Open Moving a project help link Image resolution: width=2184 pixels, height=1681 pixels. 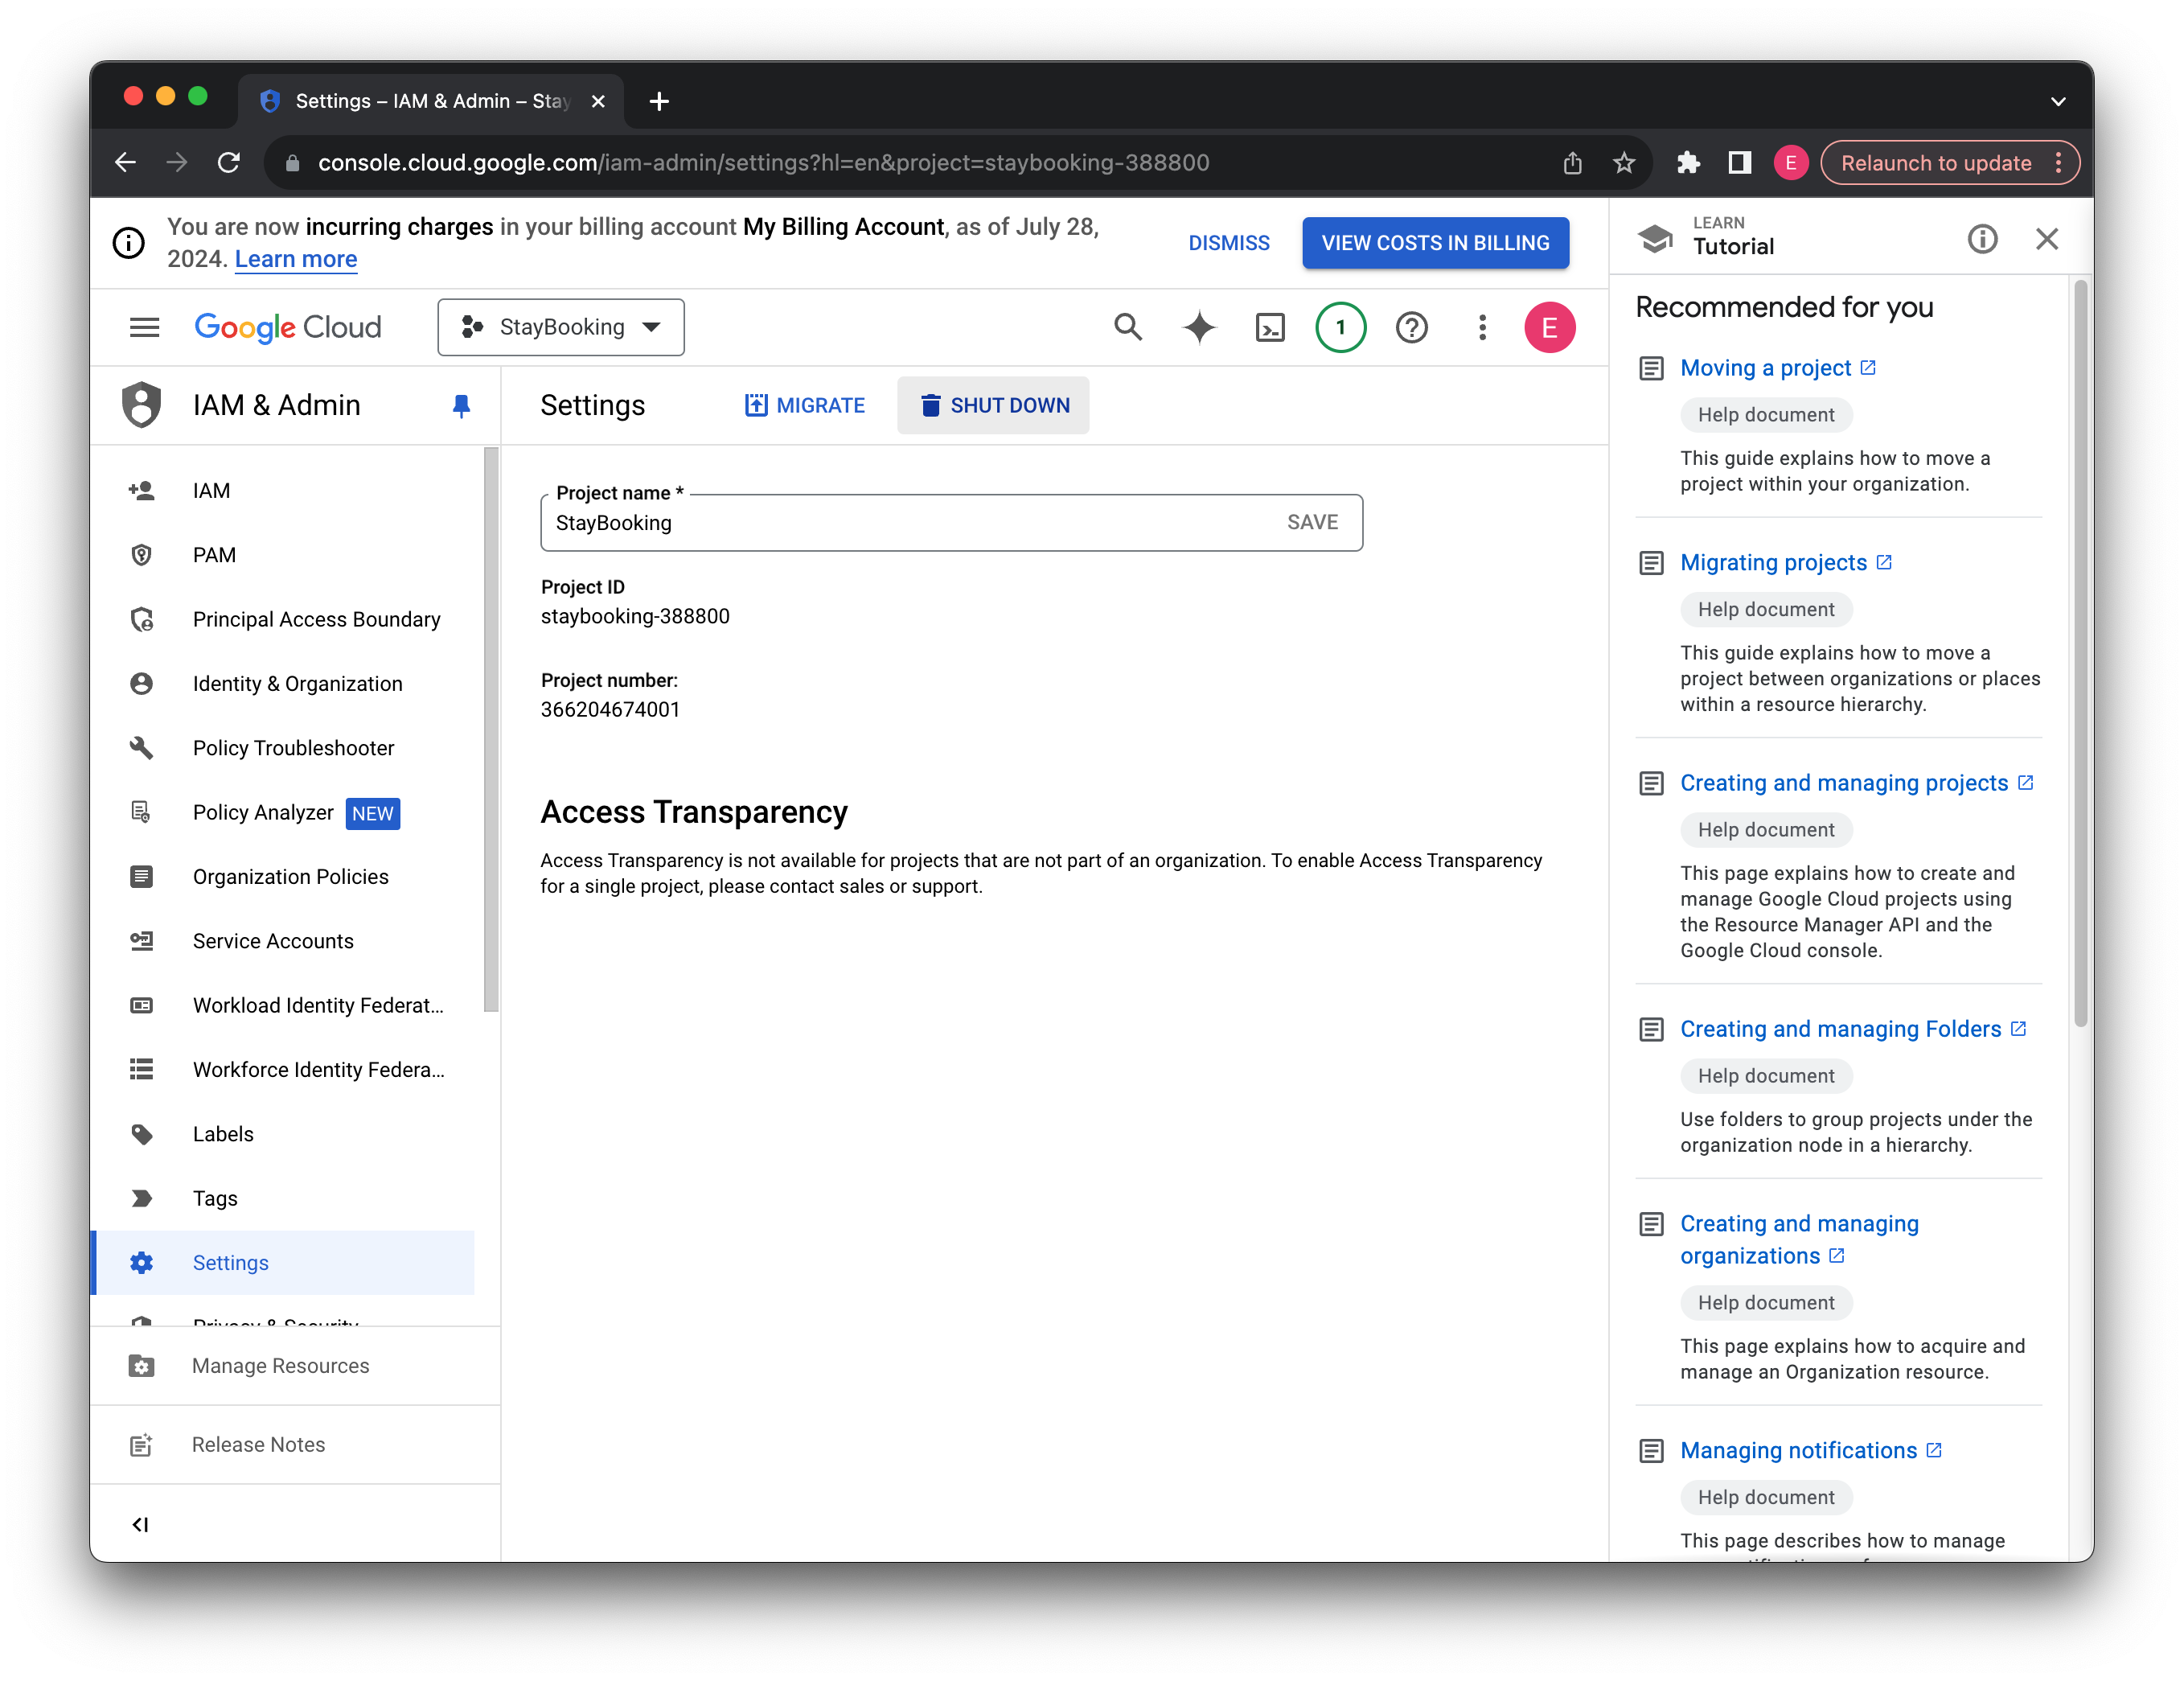1765,368
